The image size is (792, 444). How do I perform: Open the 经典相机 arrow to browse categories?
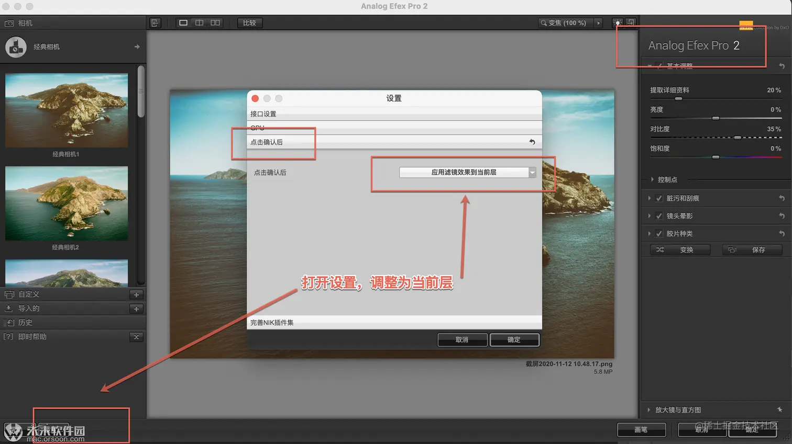pyautogui.click(x=137, y=47)
